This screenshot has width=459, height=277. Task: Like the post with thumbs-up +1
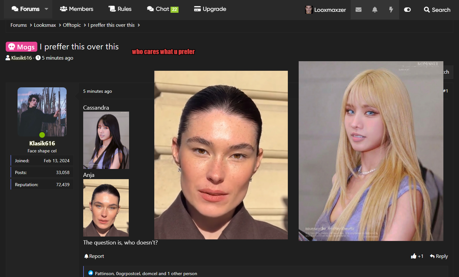tap(417, 256)
